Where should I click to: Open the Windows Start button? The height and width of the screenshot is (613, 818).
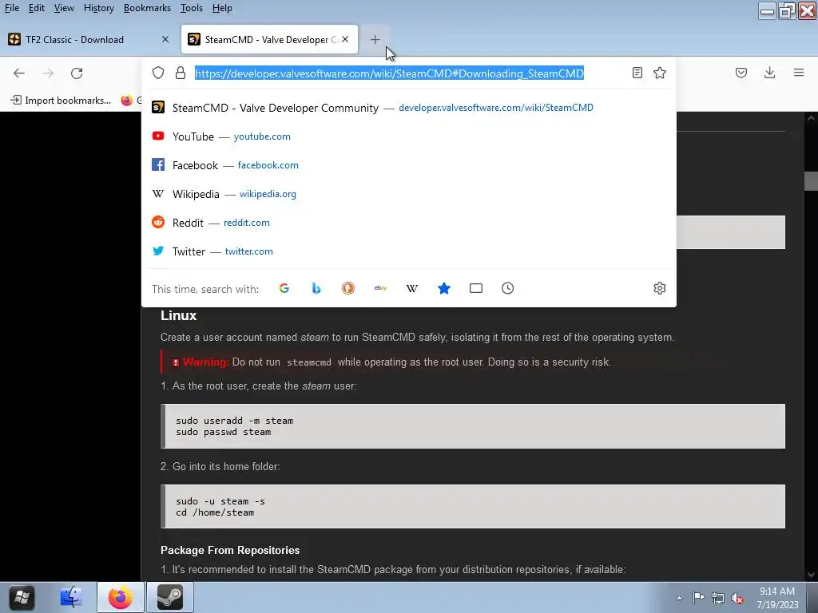tap(22, 597)
